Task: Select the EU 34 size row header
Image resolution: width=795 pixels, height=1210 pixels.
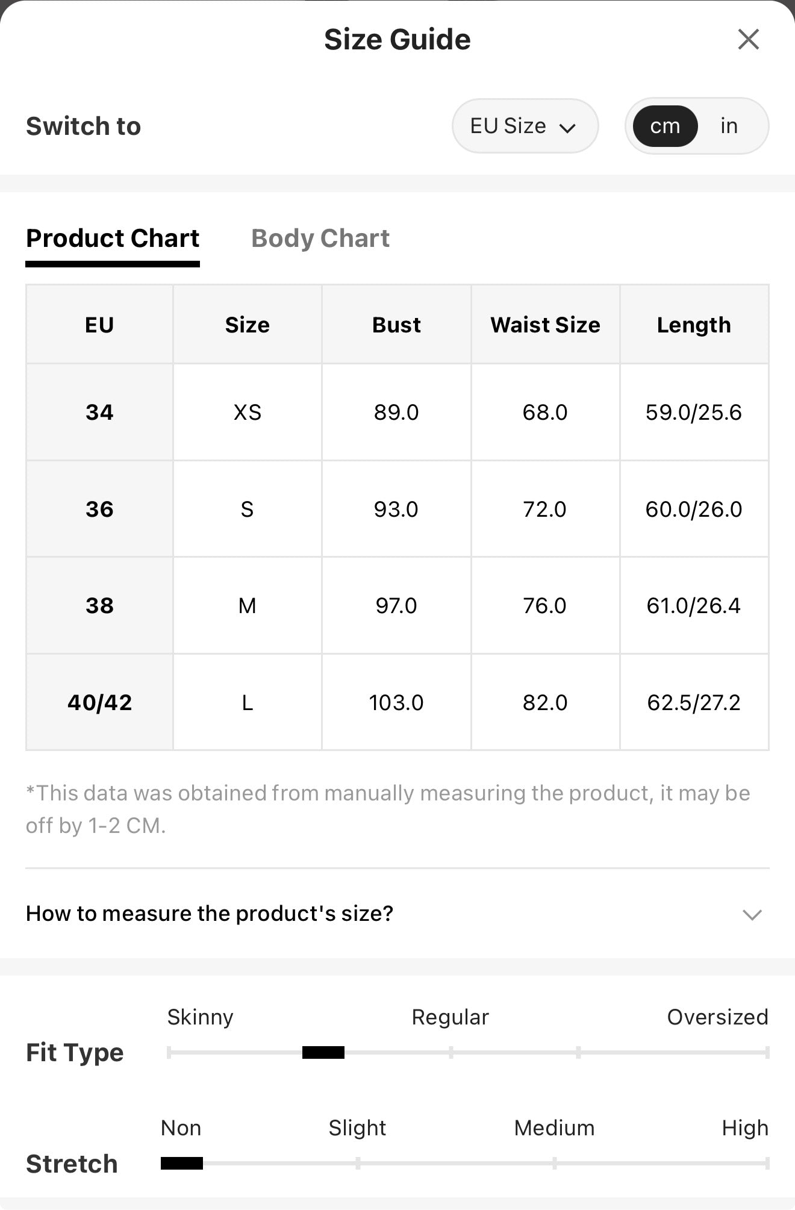Action: [x=99, y=412]
